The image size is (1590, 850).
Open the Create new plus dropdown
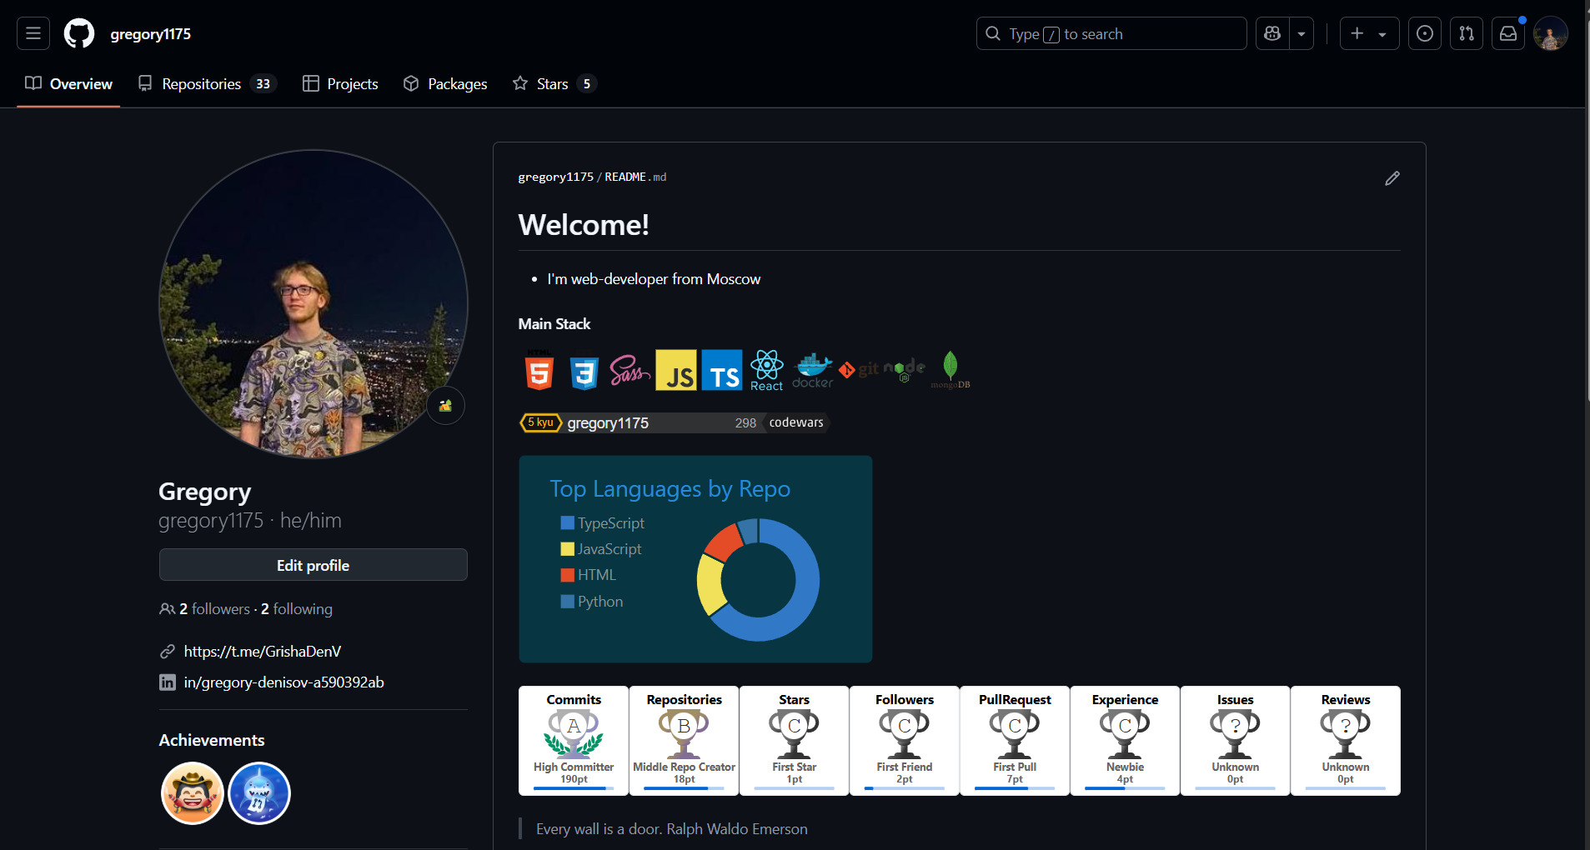click(1369, 33)
